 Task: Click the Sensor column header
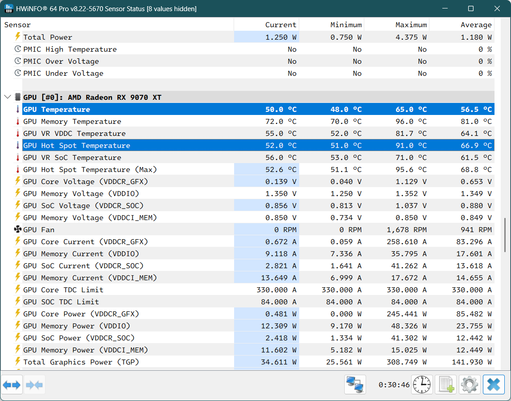[117, 25]
